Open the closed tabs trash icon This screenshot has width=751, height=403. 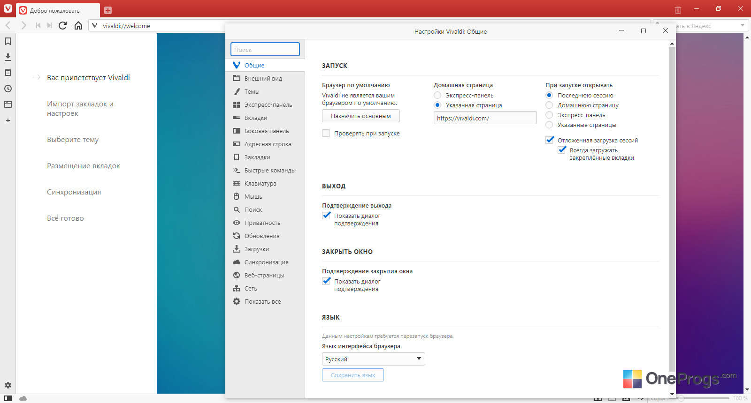[x=678, y=10]
